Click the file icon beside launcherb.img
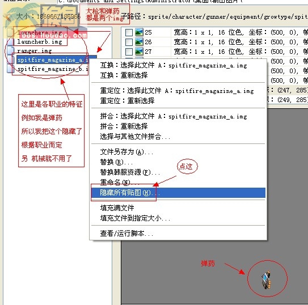Screen dimensions: 308x305 (x=10, y=41)
